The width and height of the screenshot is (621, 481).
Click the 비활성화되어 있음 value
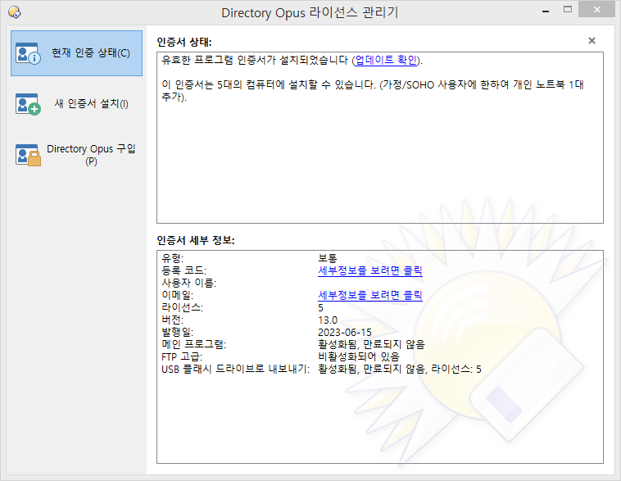point(358,356)
